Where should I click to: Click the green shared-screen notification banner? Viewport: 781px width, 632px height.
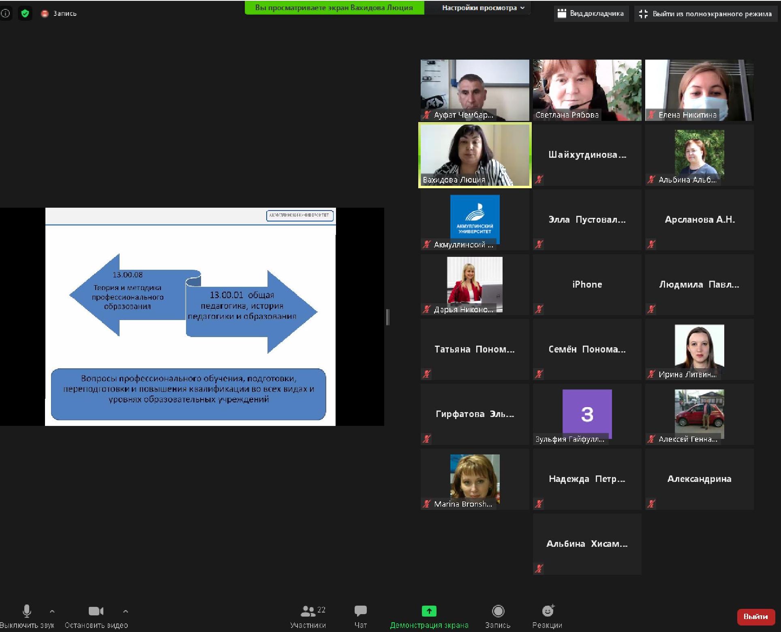334,8
